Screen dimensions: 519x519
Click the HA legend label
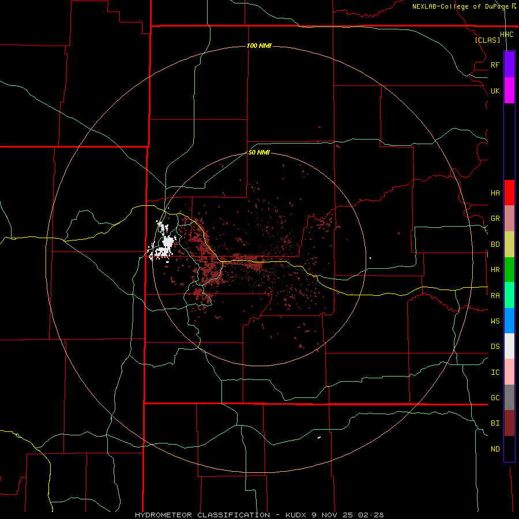coord(495,193)
